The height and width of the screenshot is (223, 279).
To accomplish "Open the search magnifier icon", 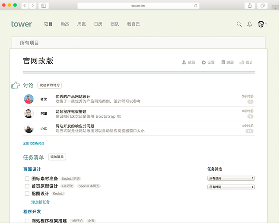I will click(239, 24).
